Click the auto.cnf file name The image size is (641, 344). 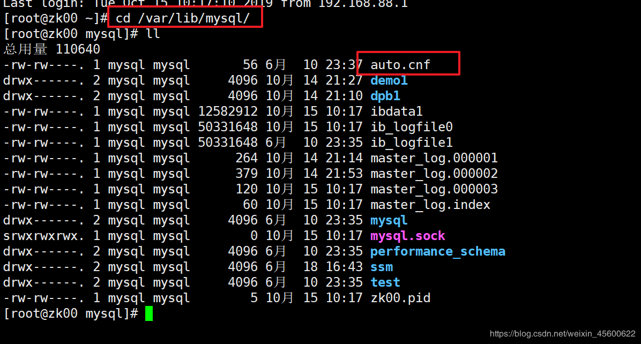click(x=400, y=64)
